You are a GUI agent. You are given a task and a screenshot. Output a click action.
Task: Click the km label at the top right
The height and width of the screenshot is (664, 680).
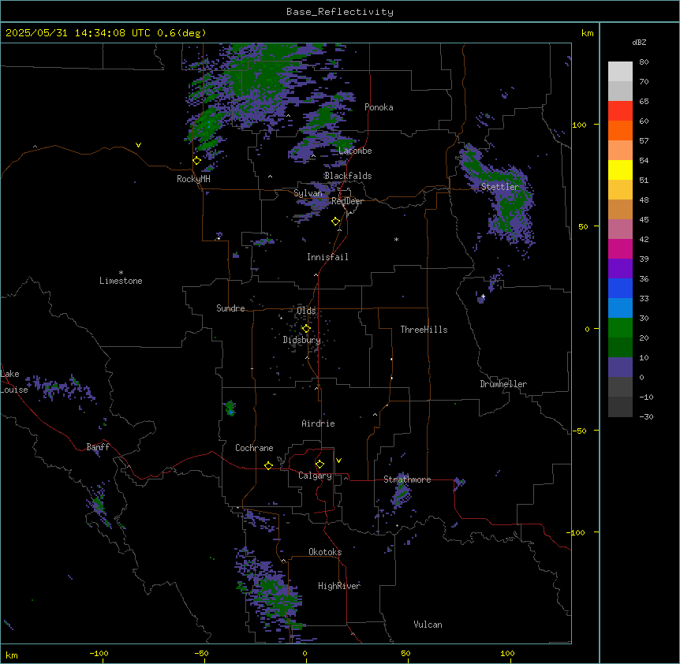(x=587, y=33)
